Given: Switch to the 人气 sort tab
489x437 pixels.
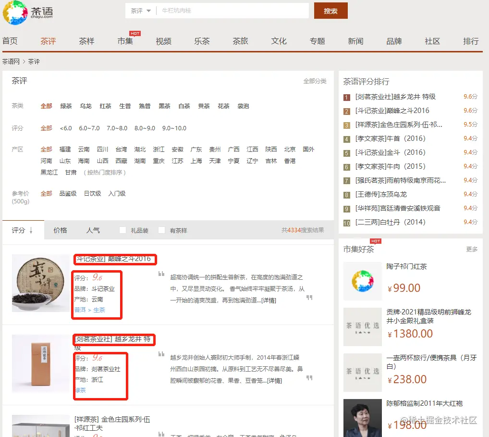Looking at the screenshot, I should (x=93, y=231).
